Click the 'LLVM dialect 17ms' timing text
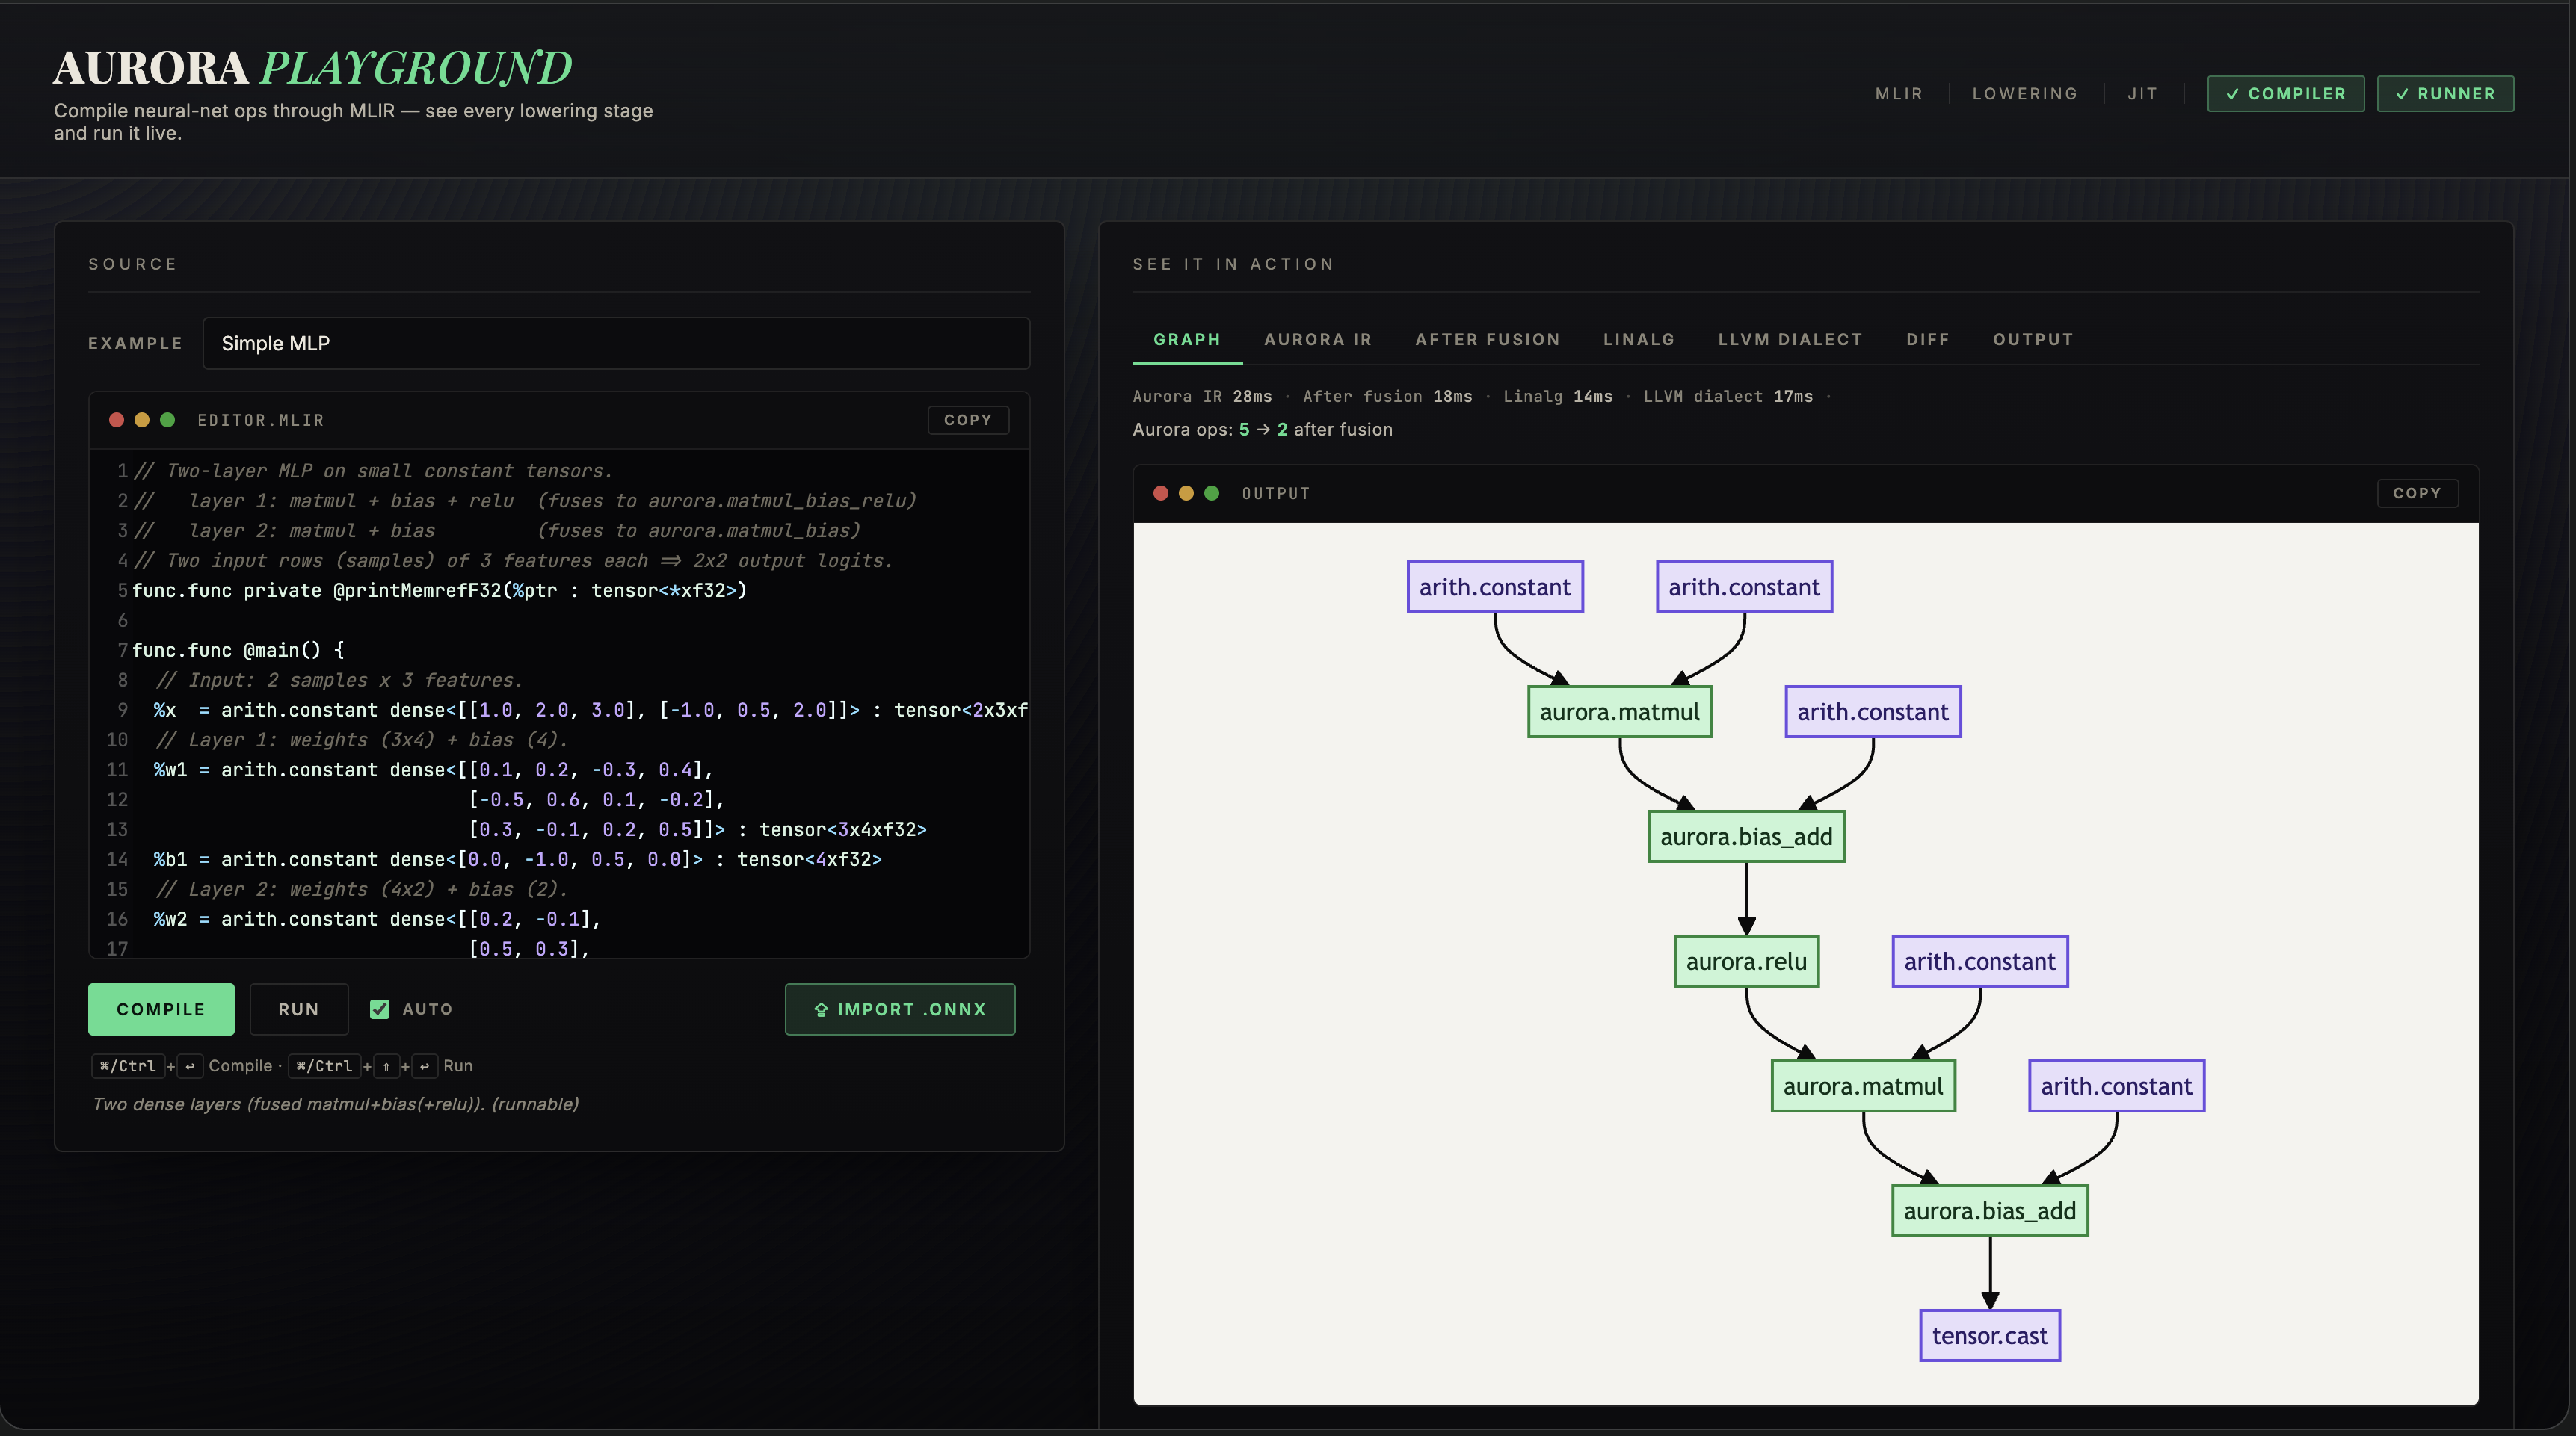Image resolution: width=2576 pixels, height=1436 pixels. (x=1728, y=397)
